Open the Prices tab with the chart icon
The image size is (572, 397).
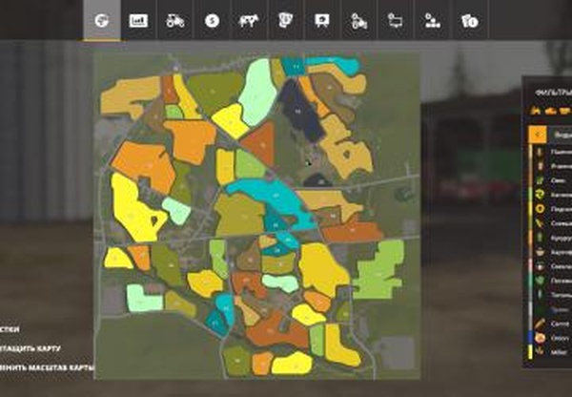pos(138,20)
